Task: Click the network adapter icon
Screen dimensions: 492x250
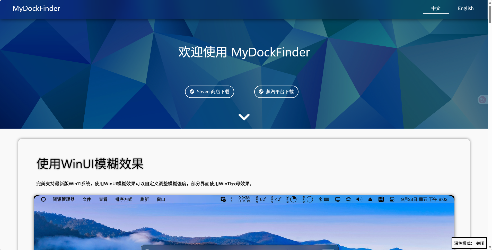Action: click(x=349, y=199)
